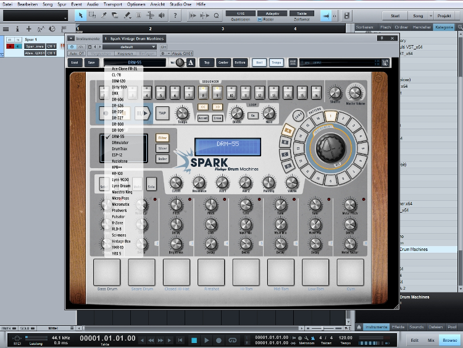Open the Datei menu
This screenshot has width=463, height=348.
click(x=7, y=4)
